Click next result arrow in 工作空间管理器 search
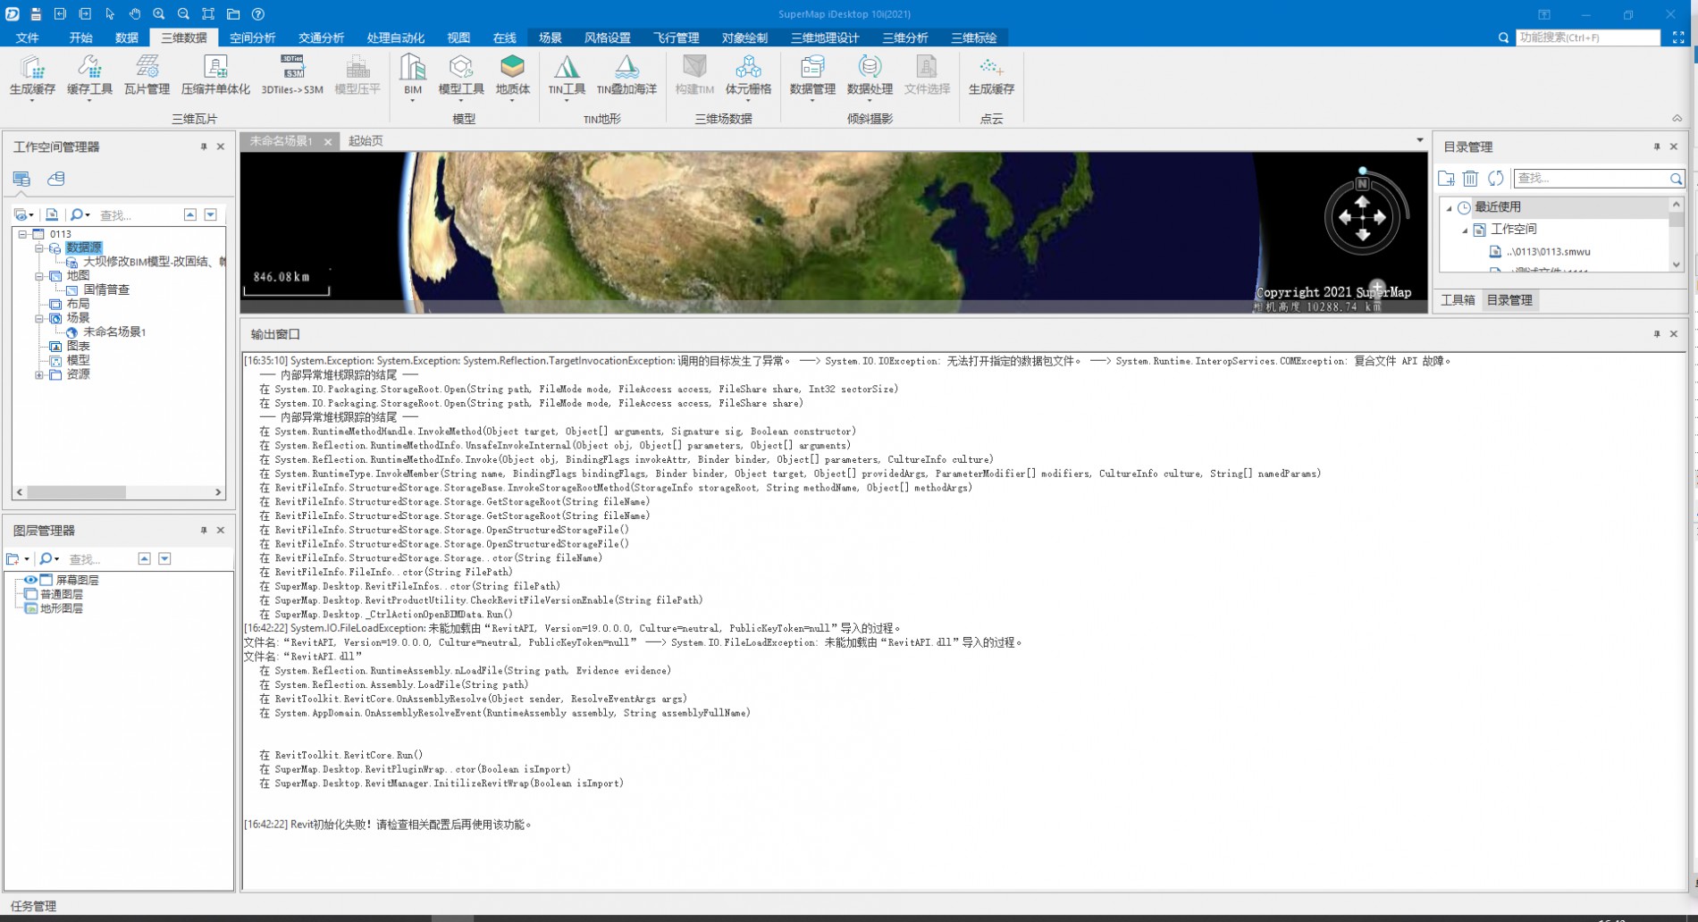 211,214
